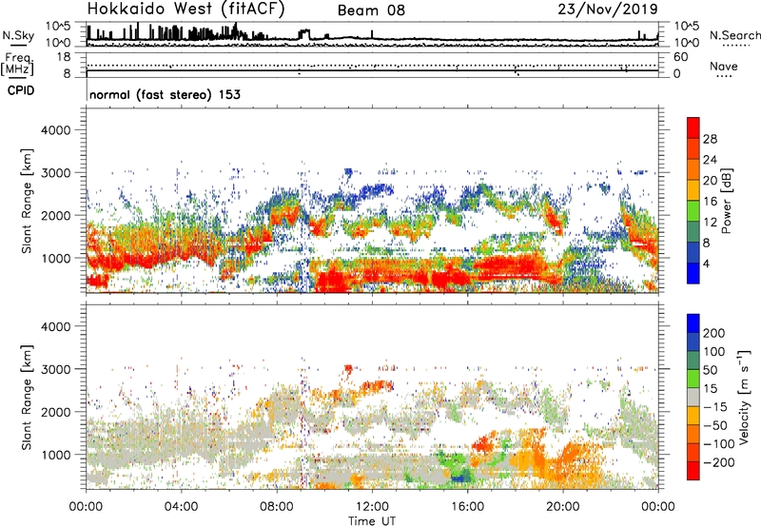Click the 'Velocity [m s-1]' colorbar label
This screenshot has width=761, height=527.
pyautogui.click(x=743, y=397)
